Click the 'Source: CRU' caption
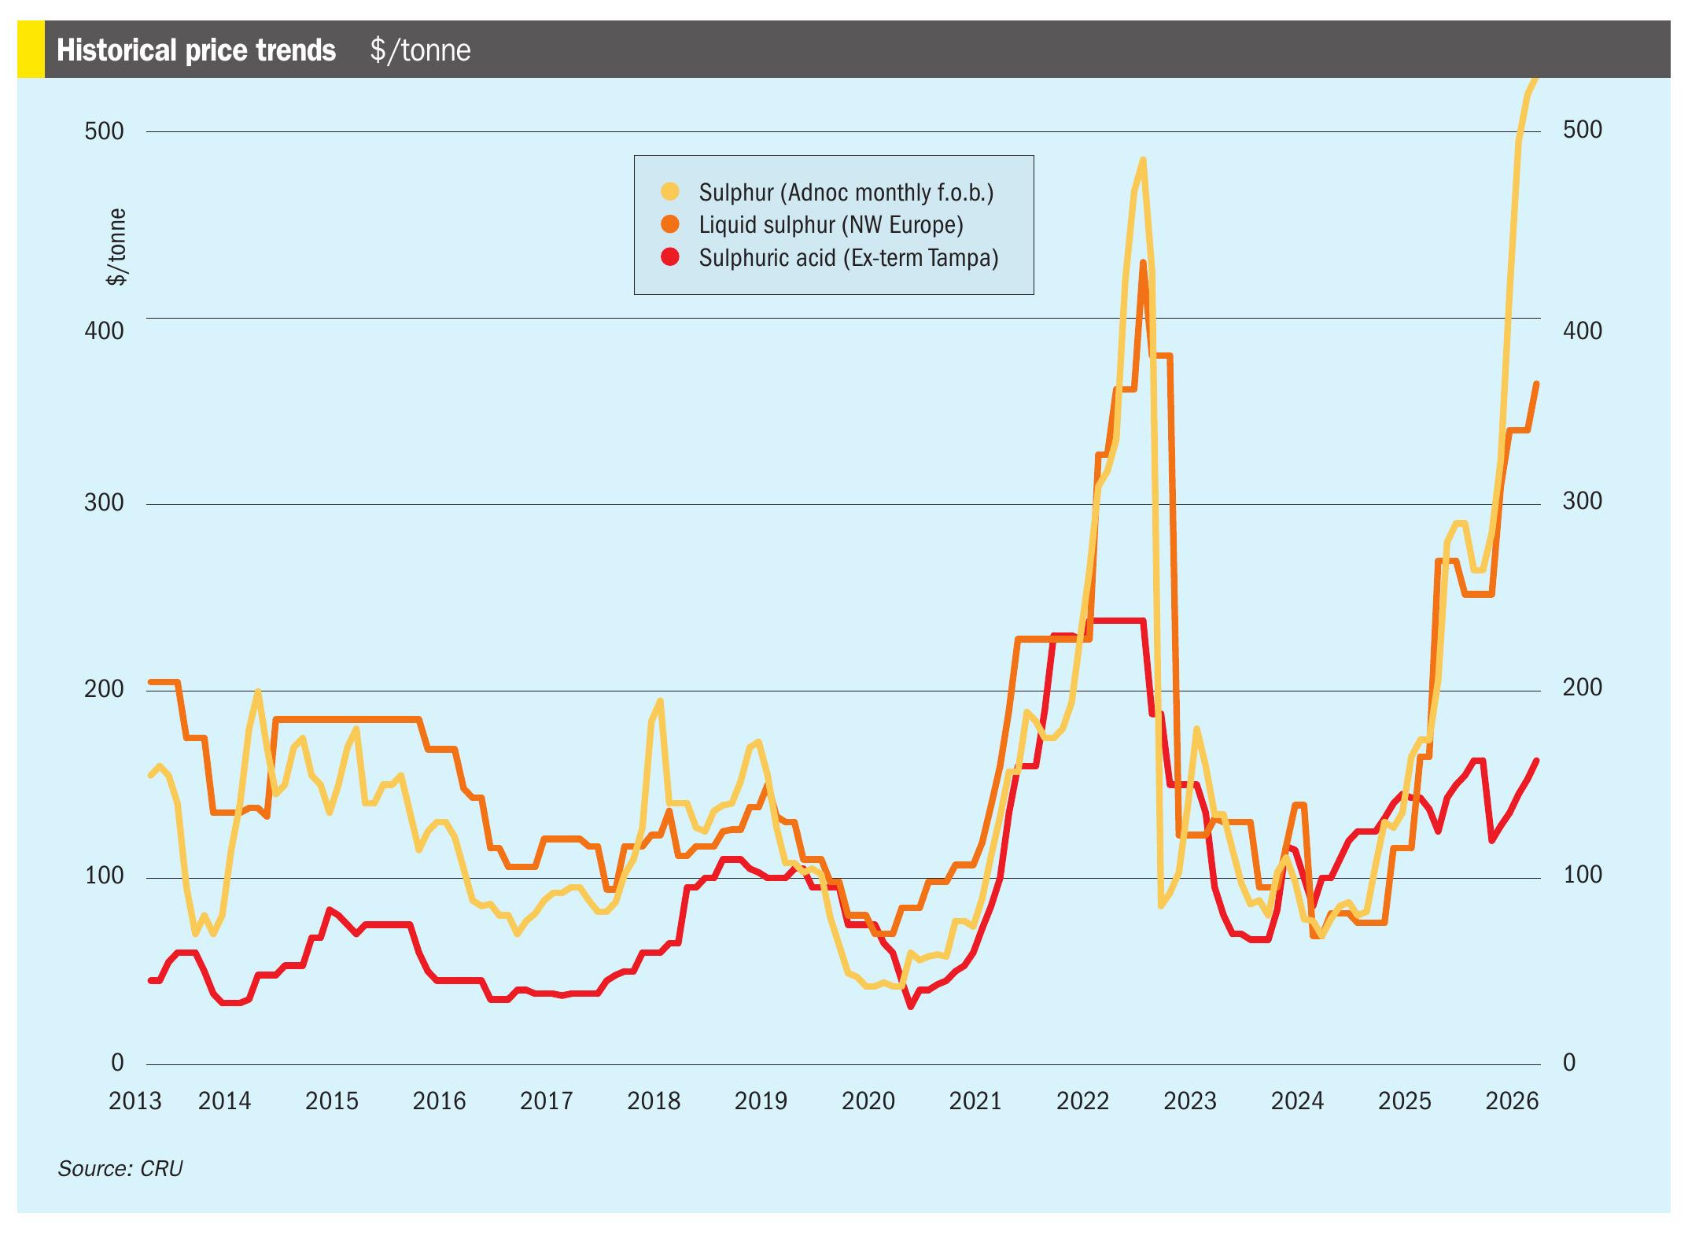This screenshot has width=1688, height=1239. click(x=120, y=1168)
